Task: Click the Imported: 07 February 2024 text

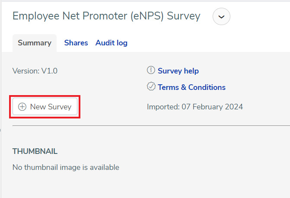Action: coord(195,107)
